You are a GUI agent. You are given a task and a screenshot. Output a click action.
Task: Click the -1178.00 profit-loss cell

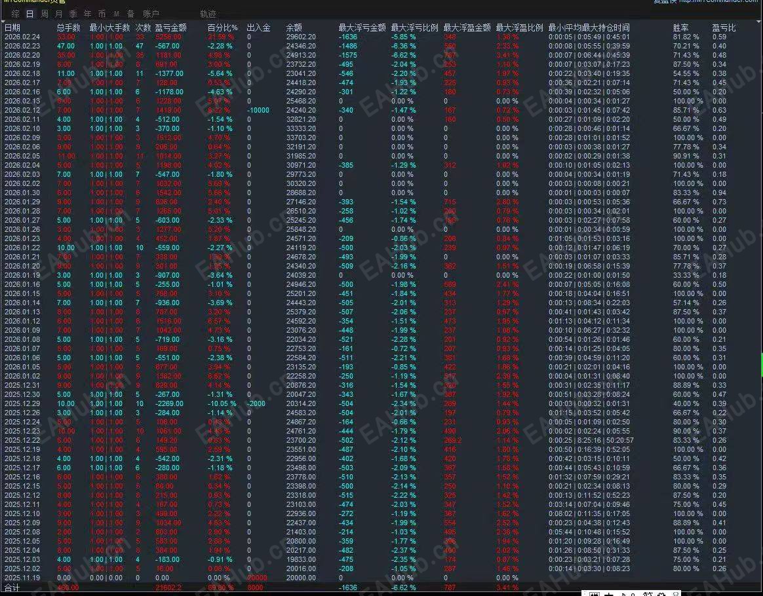coord(169,92)
